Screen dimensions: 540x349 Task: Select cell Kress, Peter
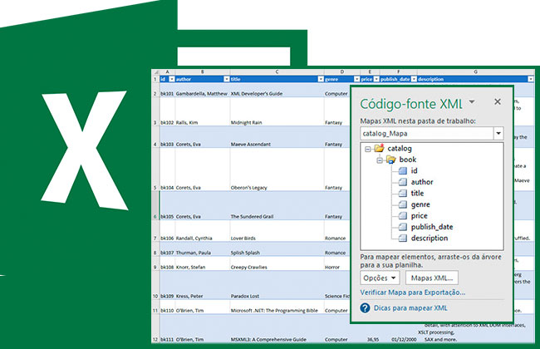(202, 285)
